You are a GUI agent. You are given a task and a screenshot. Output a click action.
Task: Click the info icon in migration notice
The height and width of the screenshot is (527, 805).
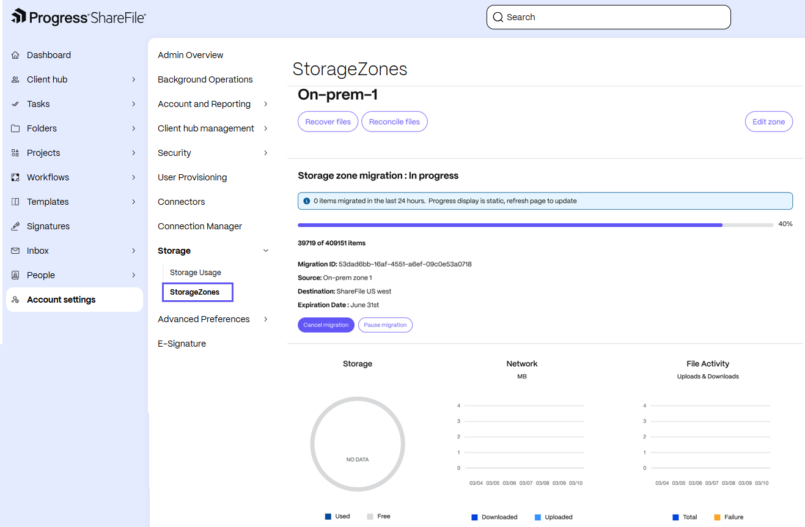[x=307, y=201]
